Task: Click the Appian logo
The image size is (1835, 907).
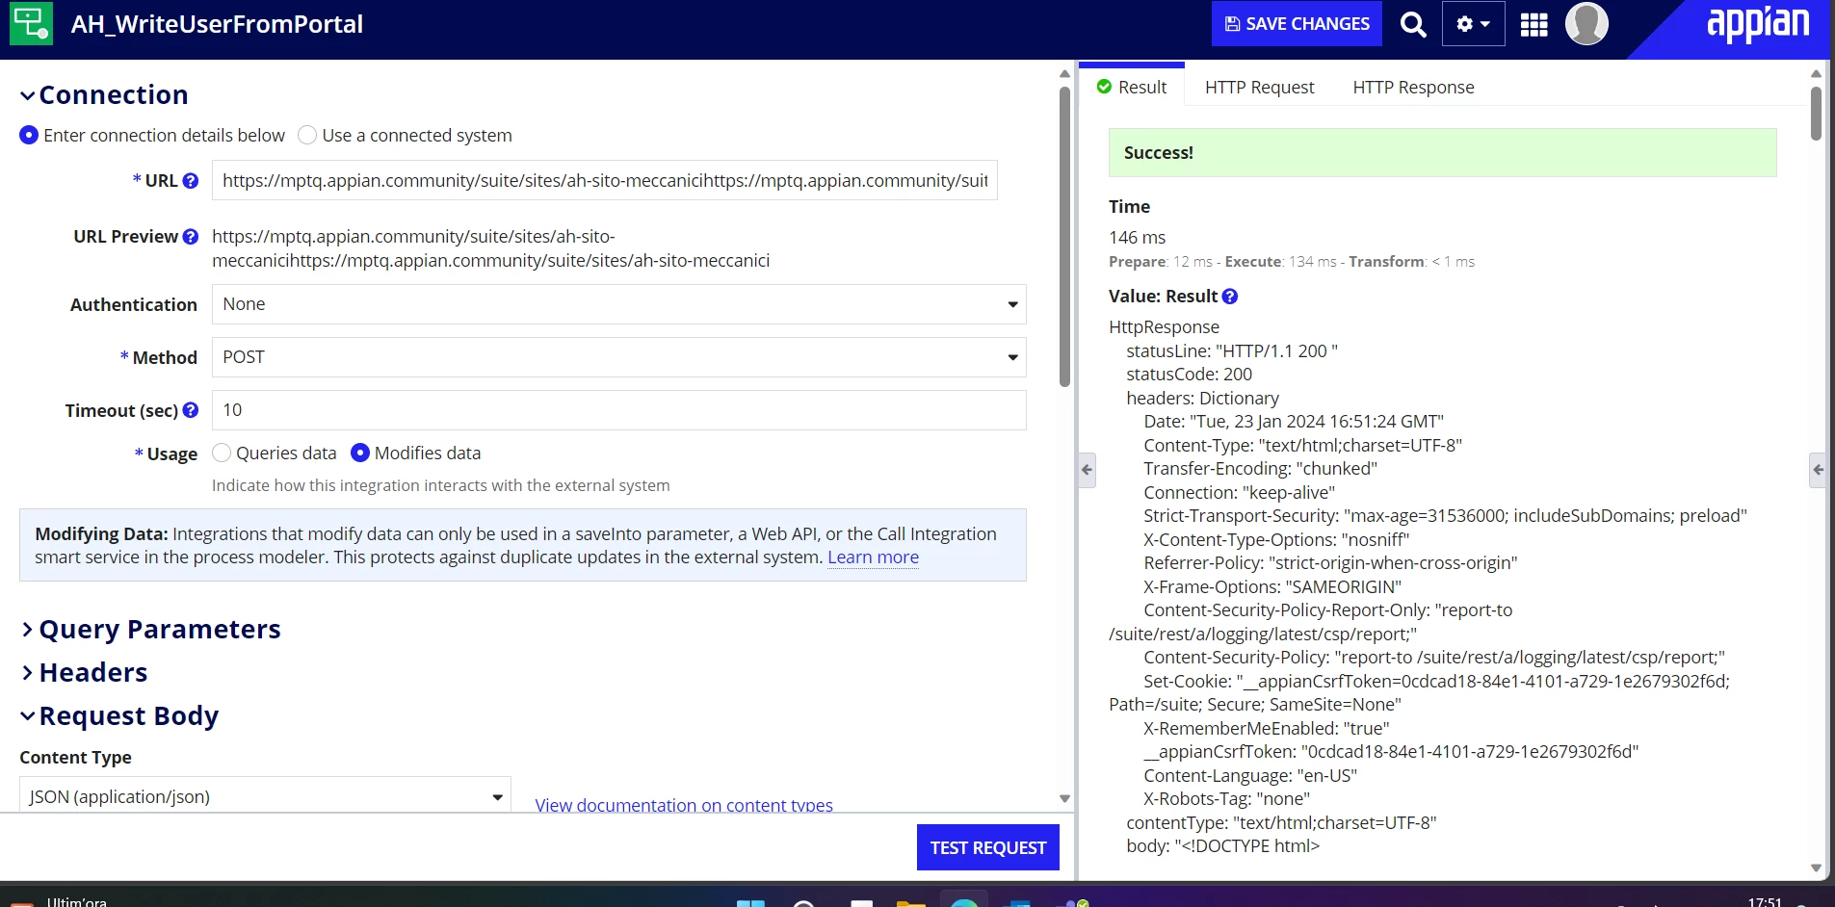Action: (1758, 23)
